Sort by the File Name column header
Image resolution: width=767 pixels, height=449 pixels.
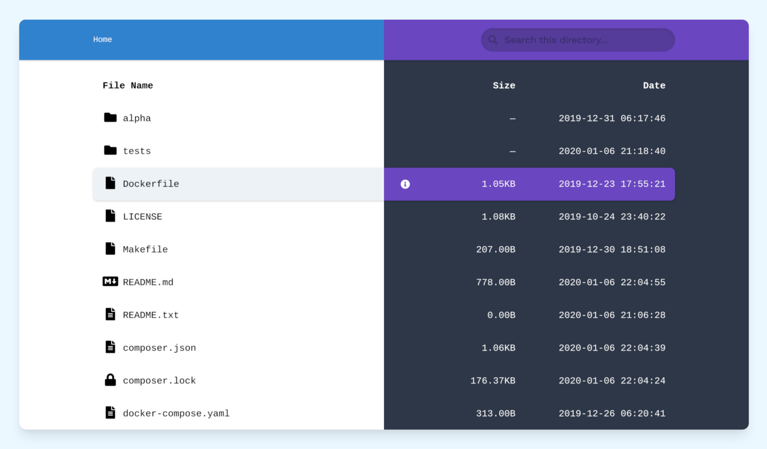click(x=128, y=85)
